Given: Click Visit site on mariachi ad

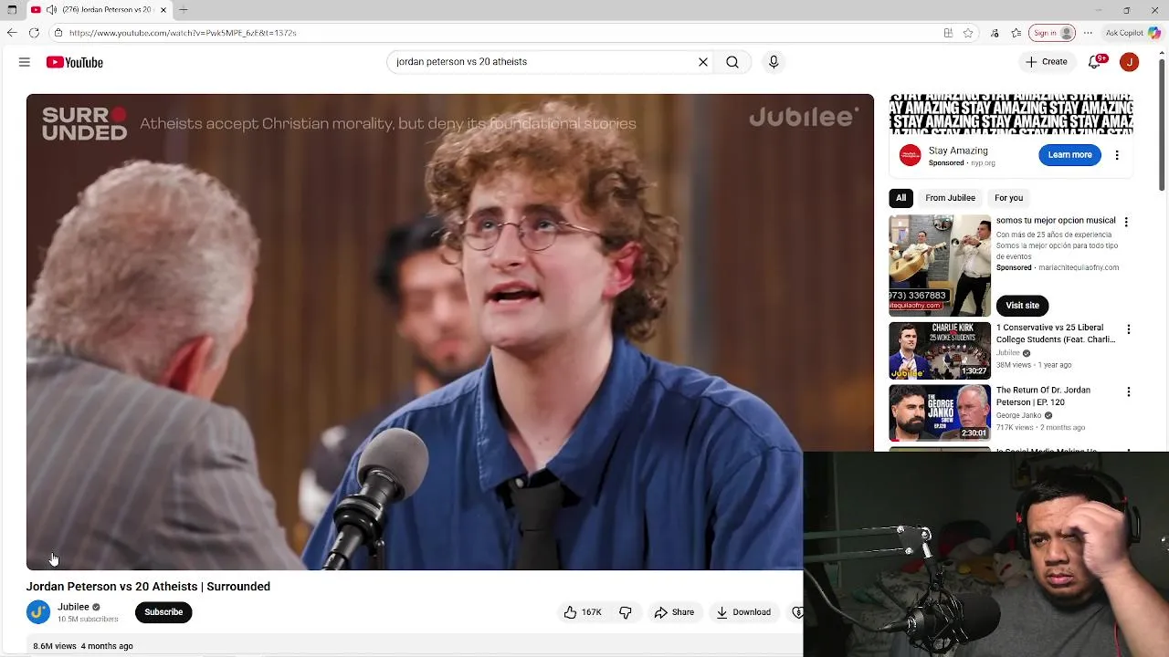Looking at the screenshot, I should click(x=1022, y=306).
